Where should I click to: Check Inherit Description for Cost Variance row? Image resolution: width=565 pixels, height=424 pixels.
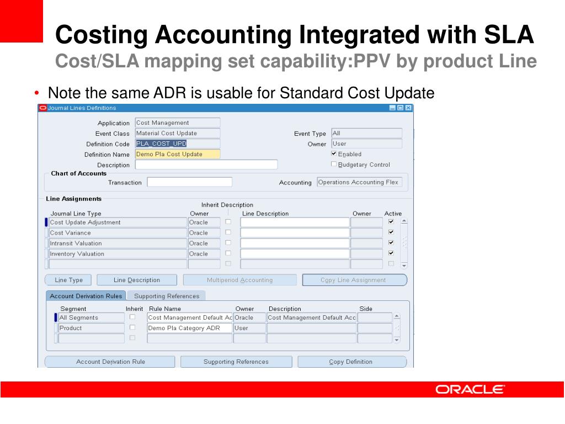click(x=228, y=232)
